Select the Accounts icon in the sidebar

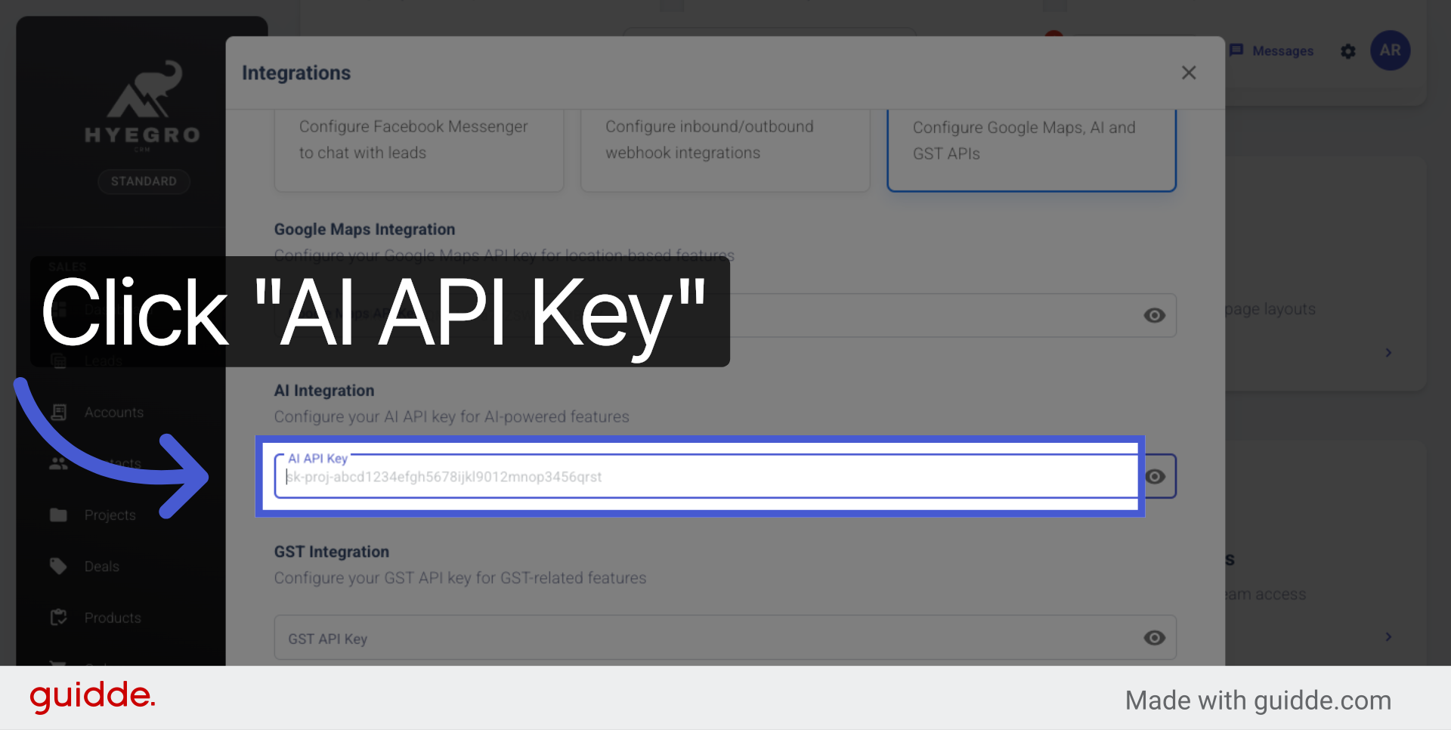(59, 412)
